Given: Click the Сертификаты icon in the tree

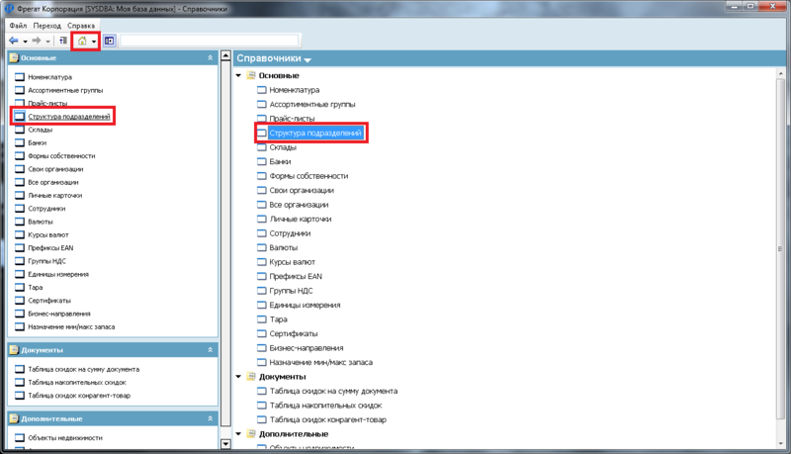Looking at the screenshot, I should [x=261, y=333].
